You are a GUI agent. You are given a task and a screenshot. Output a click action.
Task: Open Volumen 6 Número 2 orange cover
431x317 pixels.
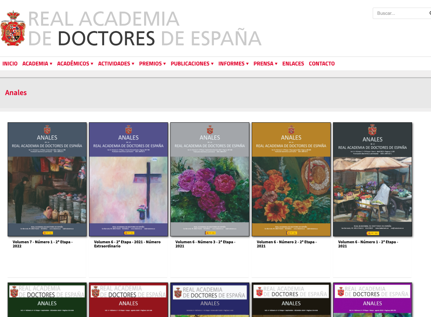tap(291, 179)
